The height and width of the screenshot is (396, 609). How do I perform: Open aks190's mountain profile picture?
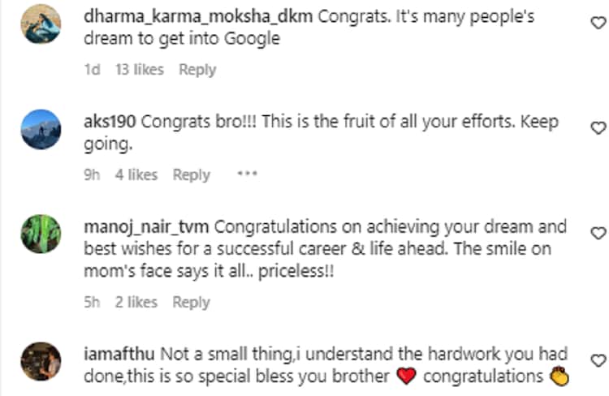(x=40, y=129)
